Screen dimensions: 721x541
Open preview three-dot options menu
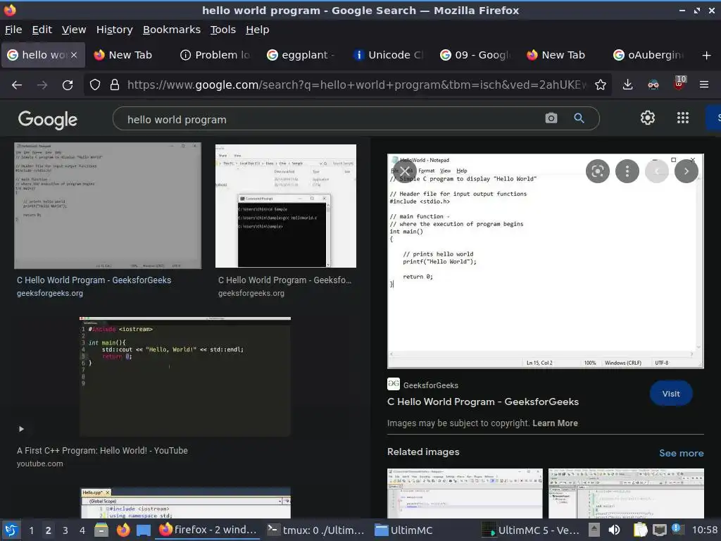pyautogui.click(x=627, y=171)
